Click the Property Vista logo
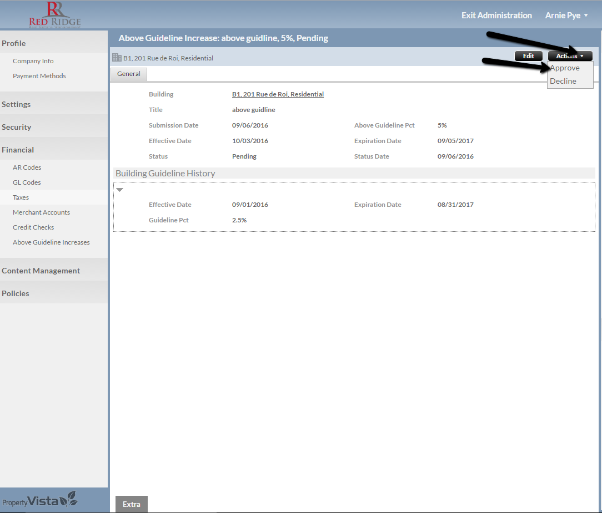602x513 pixels. coord(39,500)
